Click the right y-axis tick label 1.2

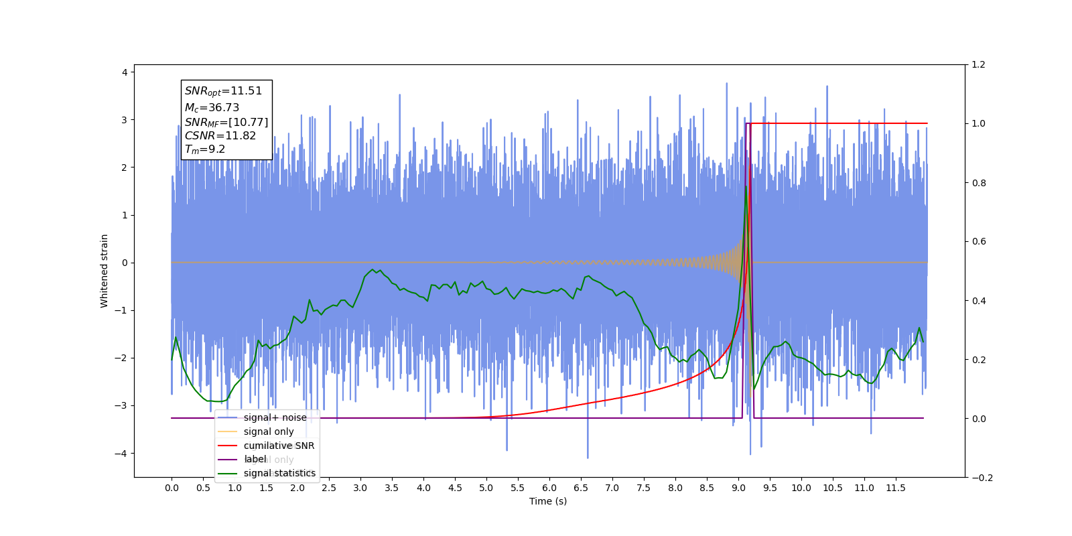(x=979, y=65)
